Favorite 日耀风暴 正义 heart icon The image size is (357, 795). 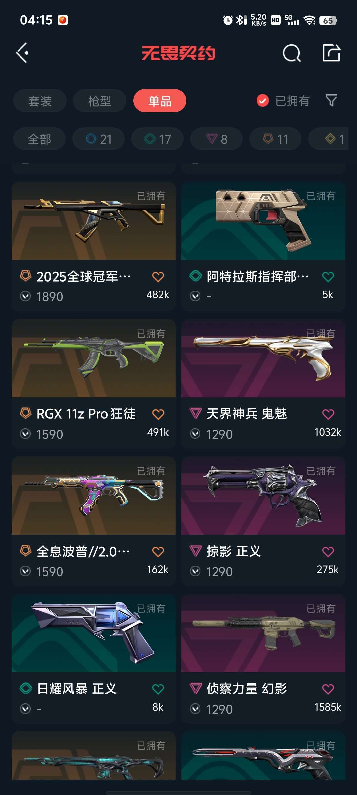(x=158, y=689)
